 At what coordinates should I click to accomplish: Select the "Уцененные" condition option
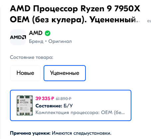click(x=65, y=73)
